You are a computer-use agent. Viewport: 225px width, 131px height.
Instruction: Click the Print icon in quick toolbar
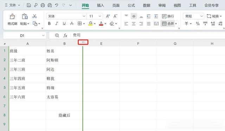[43, 6]
